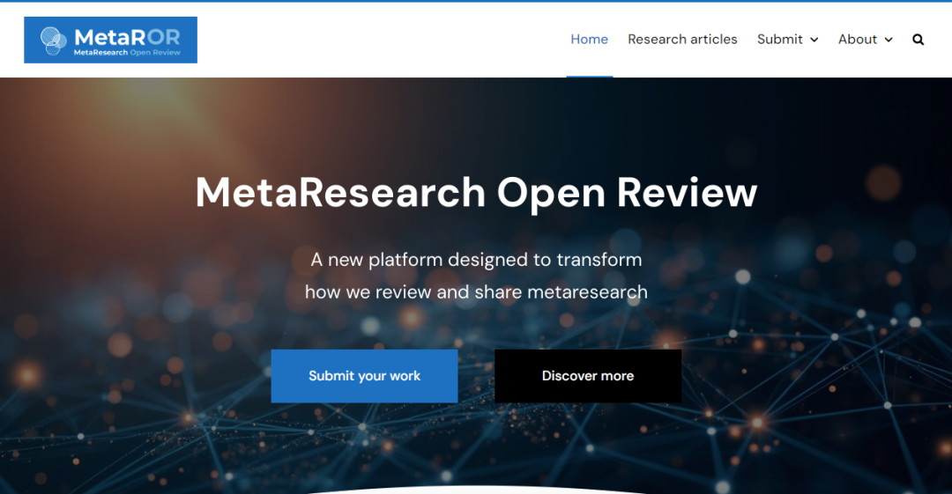Viewport: 952px width, 494px height.
Task: Expand the About dropdown chevron
Action: pyautogui.click(x=889, y=40)
